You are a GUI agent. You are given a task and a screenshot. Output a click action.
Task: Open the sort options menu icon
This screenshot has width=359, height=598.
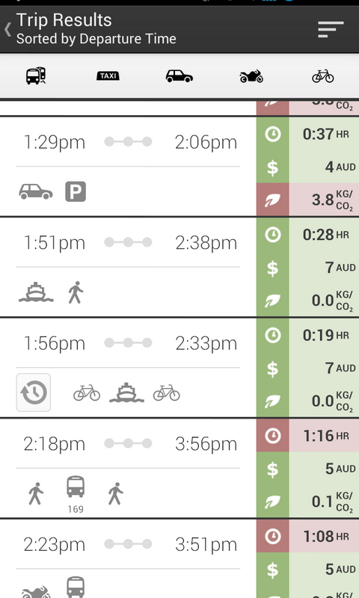coord(331,29)
